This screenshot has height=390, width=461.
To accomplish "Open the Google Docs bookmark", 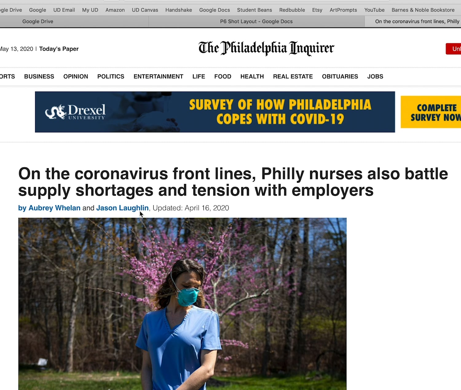I will point(215,10).
